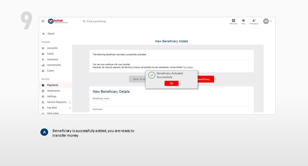Select the Cards sidebar icon
308x166 pixels.
(x=43, y=54)
